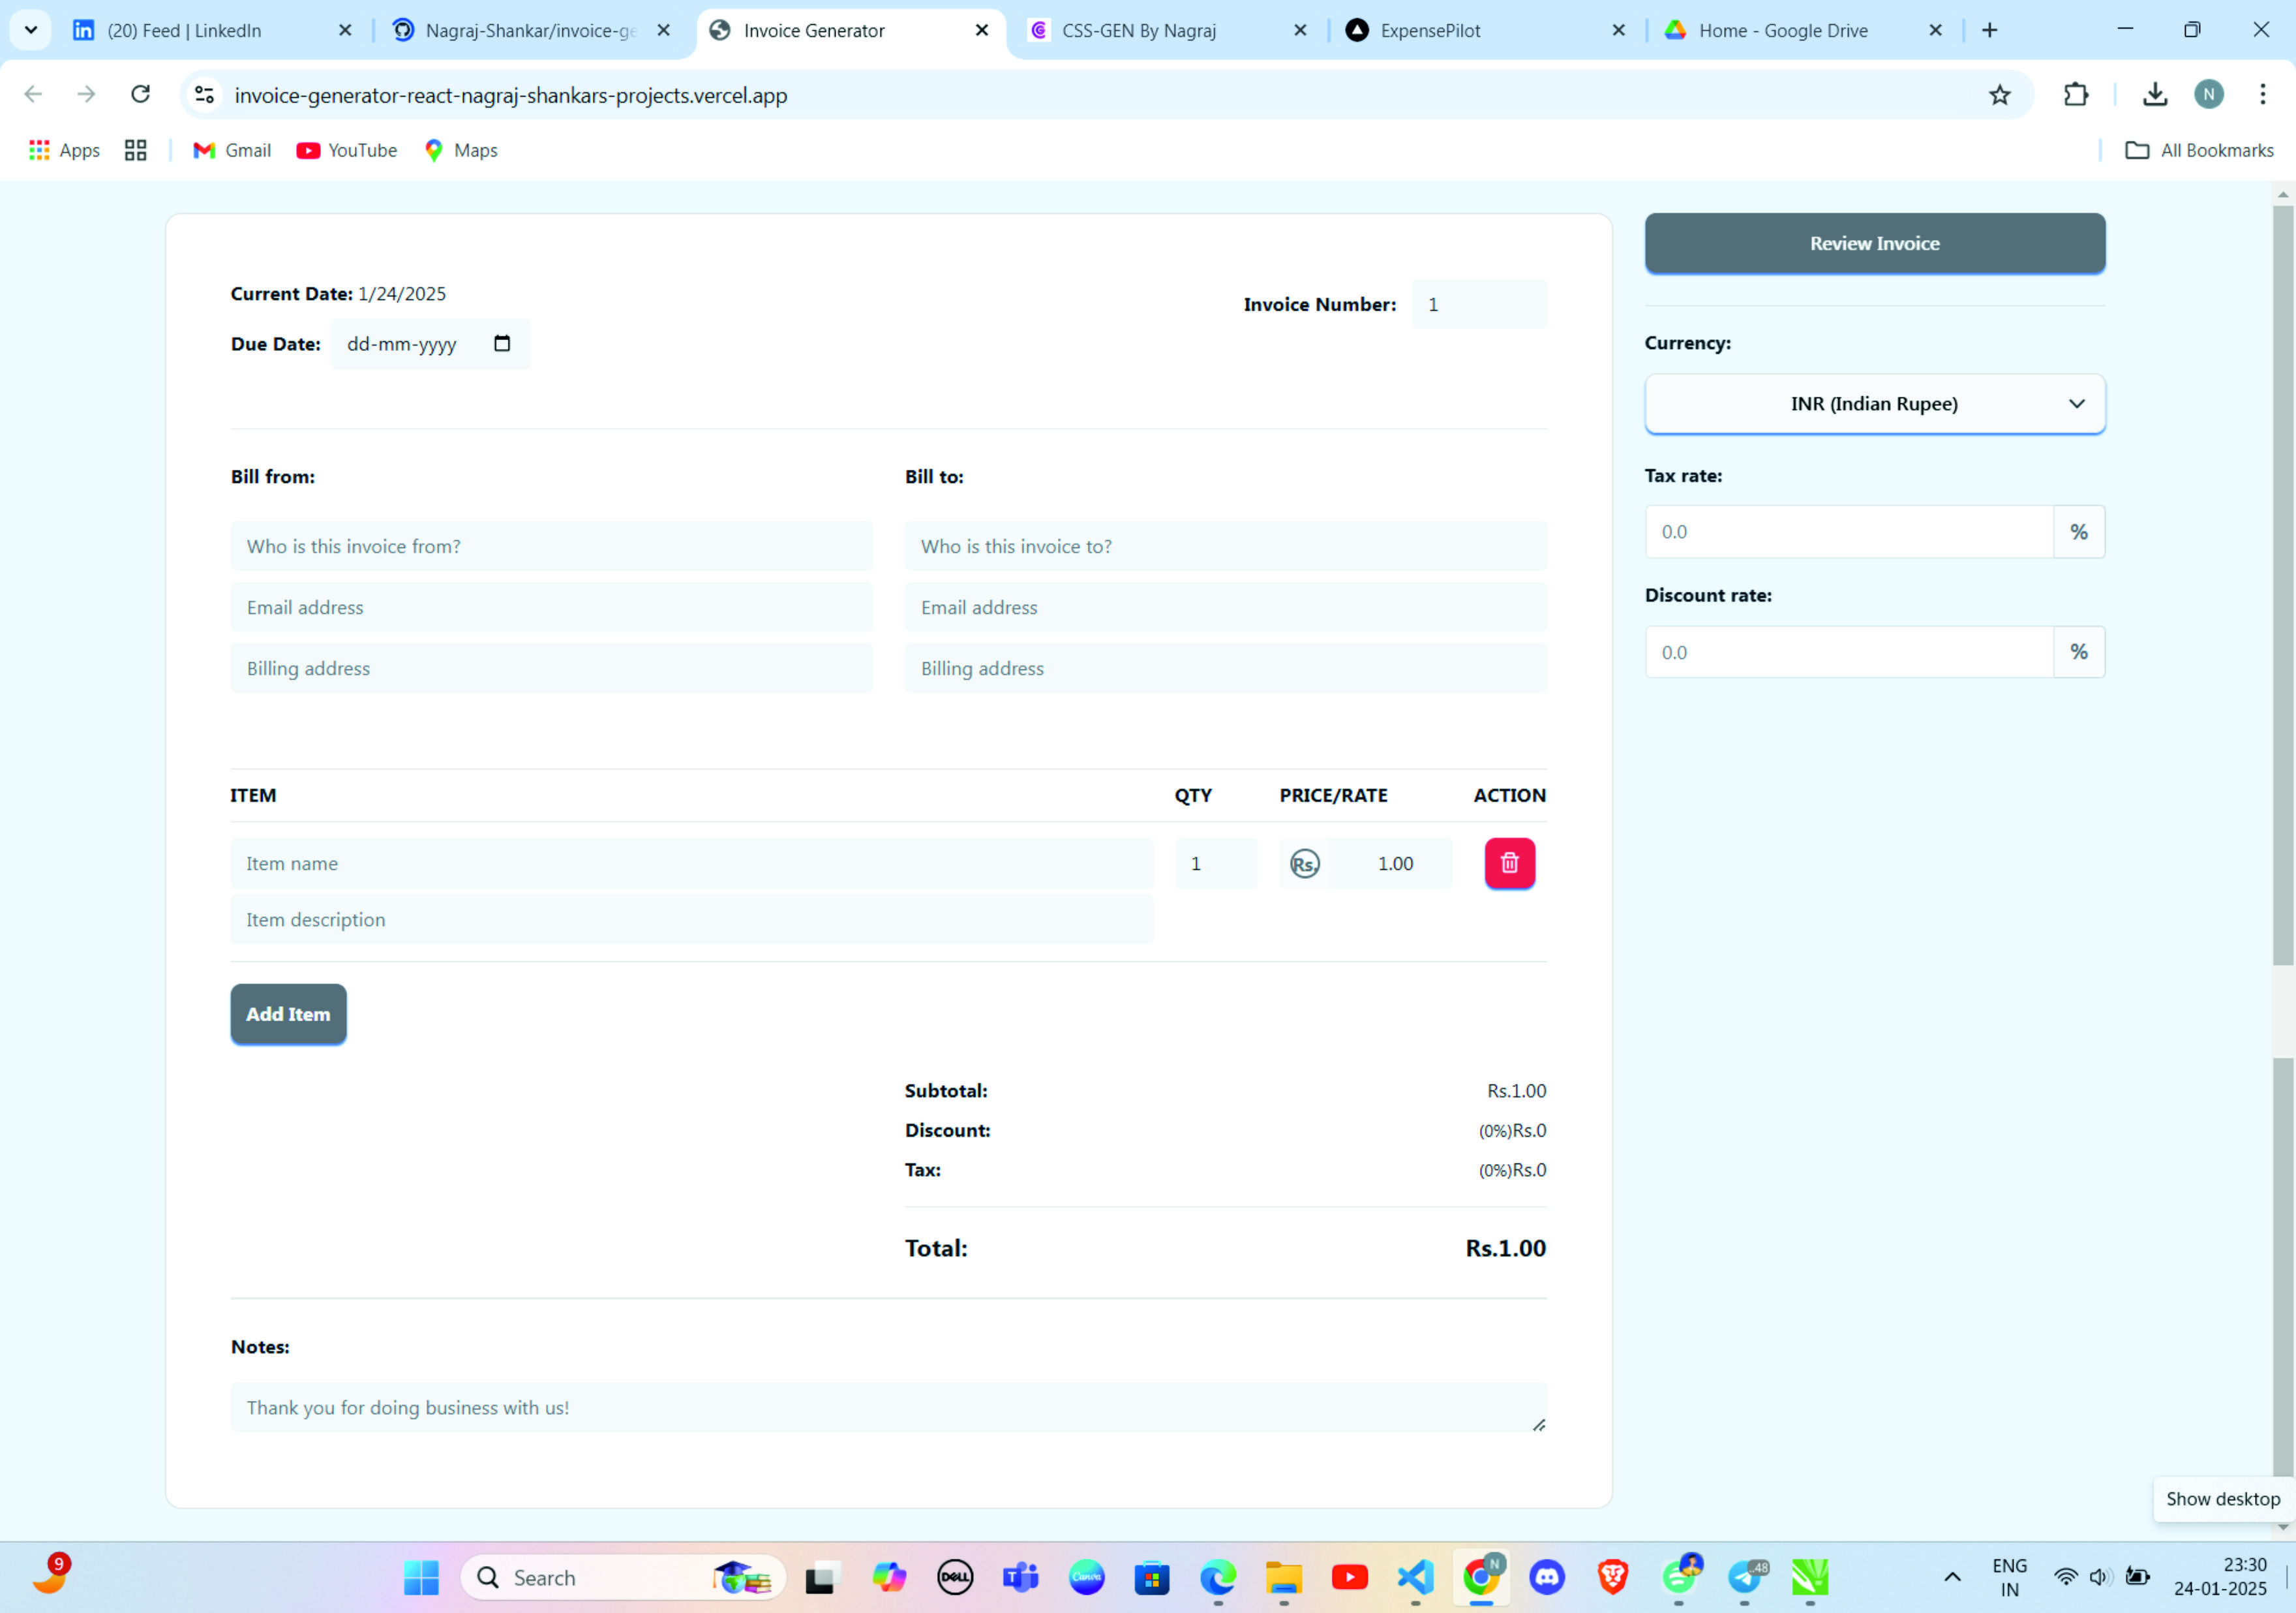Go back to the previous page
This screenshot has height=1613, width=2296.
[x=33, y=95]
